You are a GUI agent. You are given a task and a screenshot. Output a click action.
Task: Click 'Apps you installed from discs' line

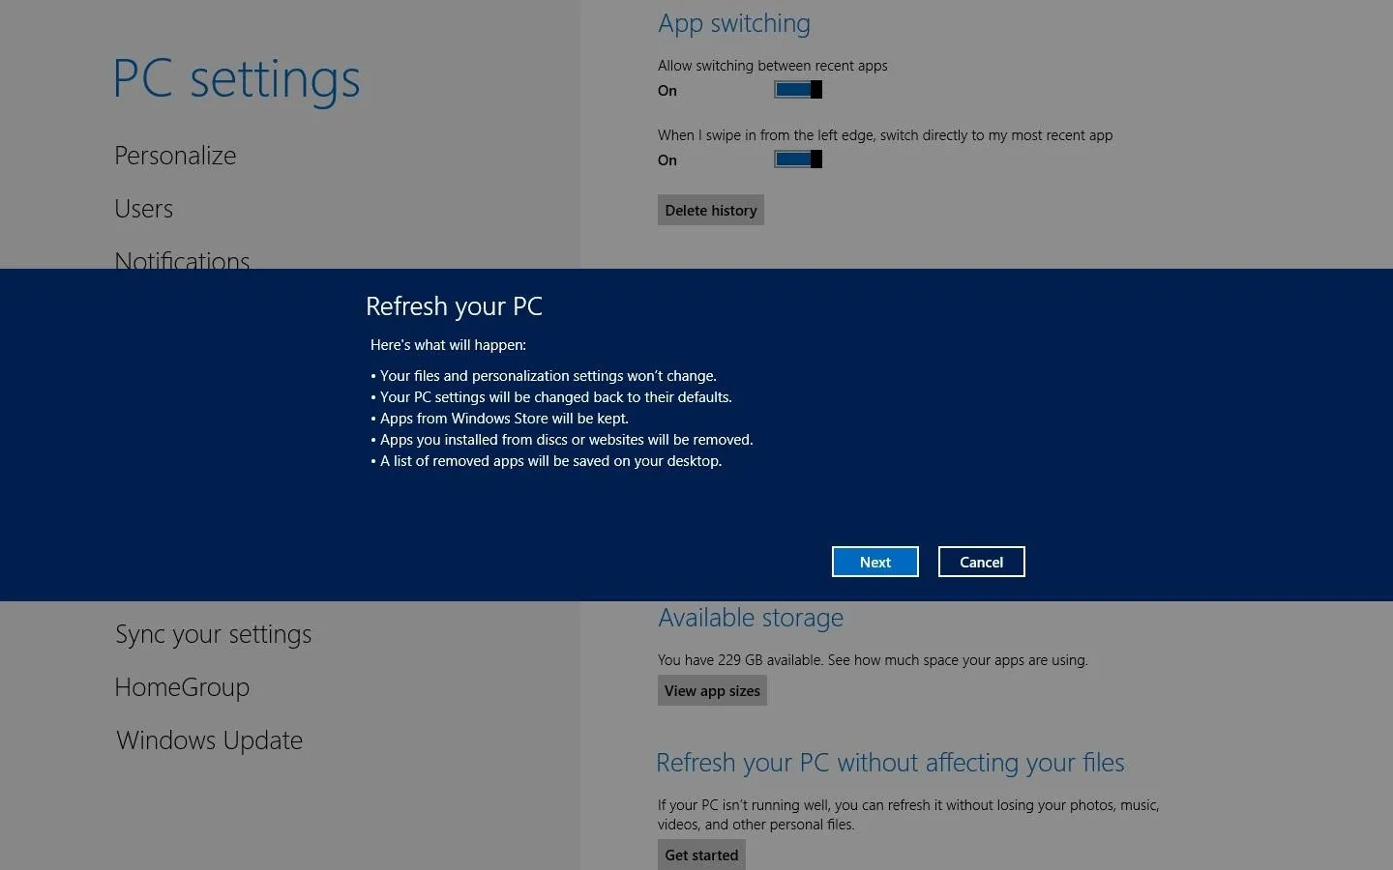click(562, 440)
